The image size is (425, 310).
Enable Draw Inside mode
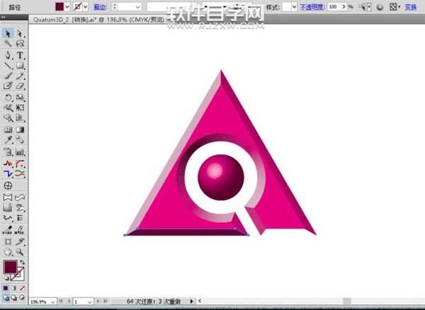point(22,298)
